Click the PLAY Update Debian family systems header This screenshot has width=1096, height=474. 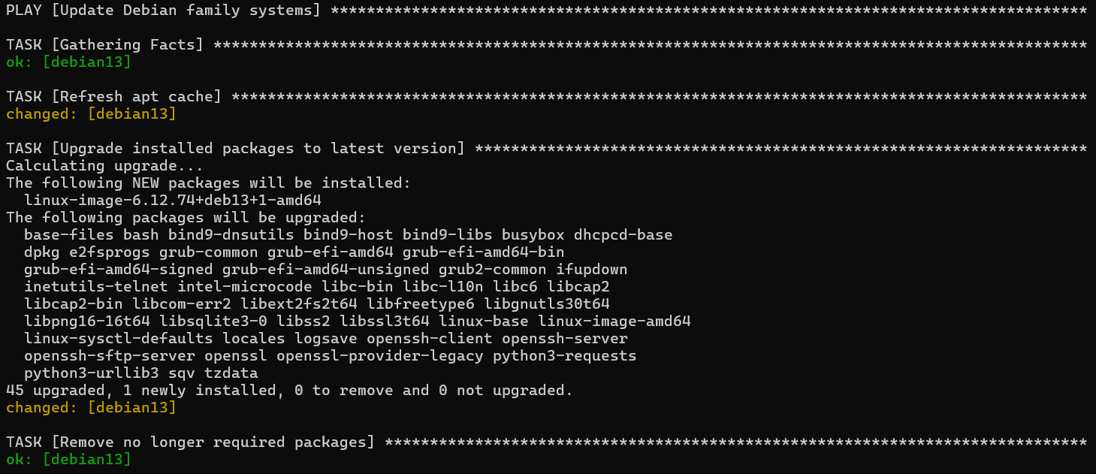[x=162, y=11]
